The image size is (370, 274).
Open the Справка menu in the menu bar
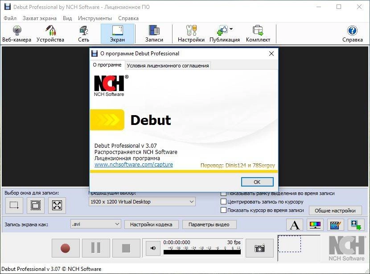(x=128, y=18)
